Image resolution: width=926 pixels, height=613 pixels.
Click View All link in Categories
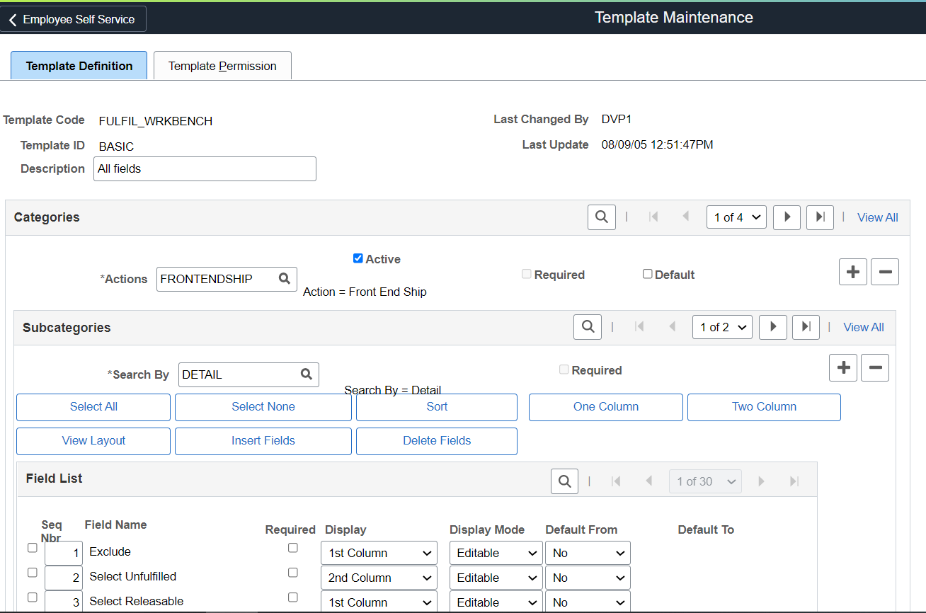point(877,217)
